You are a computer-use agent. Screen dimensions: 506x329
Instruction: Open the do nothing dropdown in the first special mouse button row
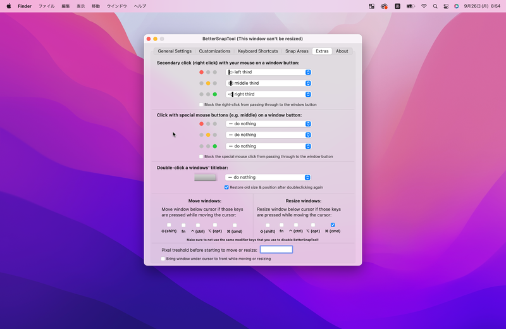[x=268, y=123]
